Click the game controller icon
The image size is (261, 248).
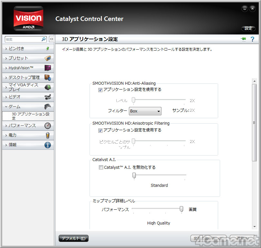click(x=48, y=107)
